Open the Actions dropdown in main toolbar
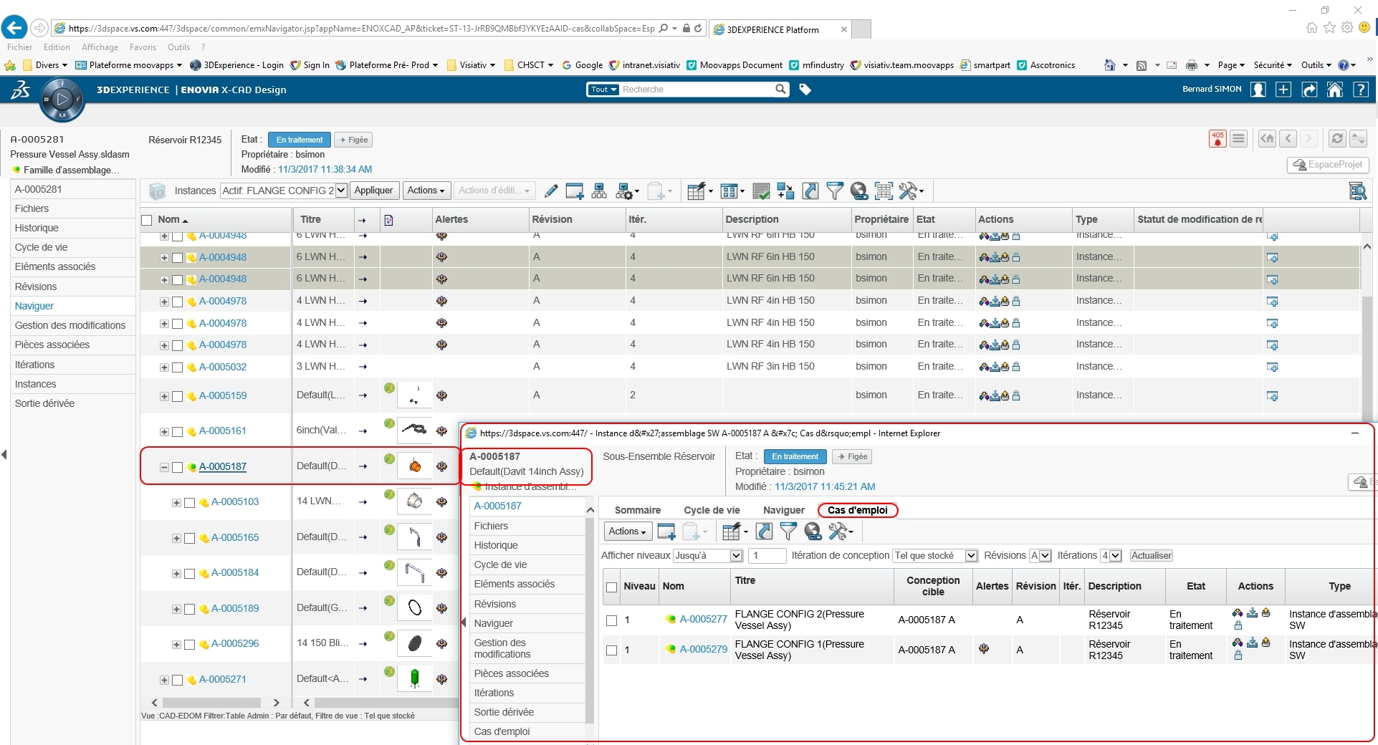 pos(426,191)
